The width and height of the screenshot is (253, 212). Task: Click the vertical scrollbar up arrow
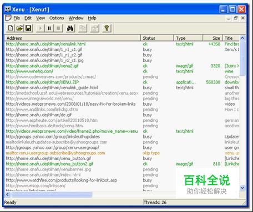[242, 38]
